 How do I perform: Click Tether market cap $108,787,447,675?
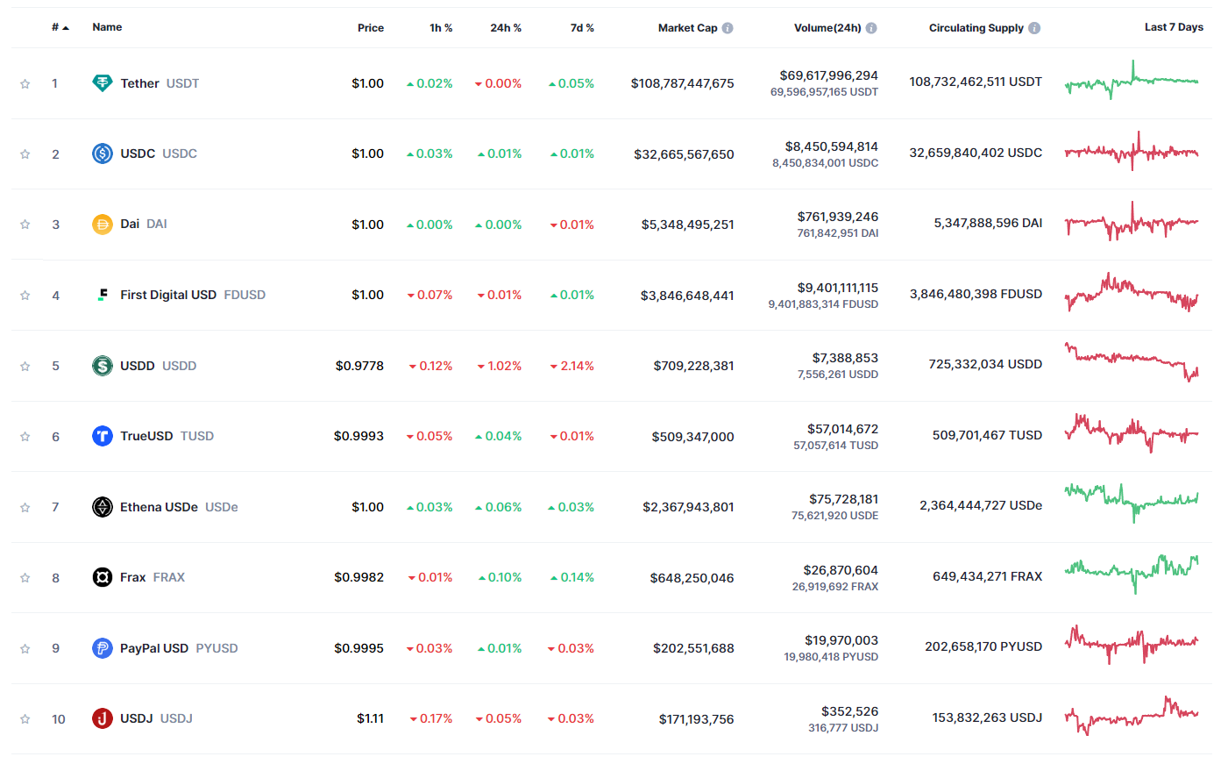(x=683, y=83)
